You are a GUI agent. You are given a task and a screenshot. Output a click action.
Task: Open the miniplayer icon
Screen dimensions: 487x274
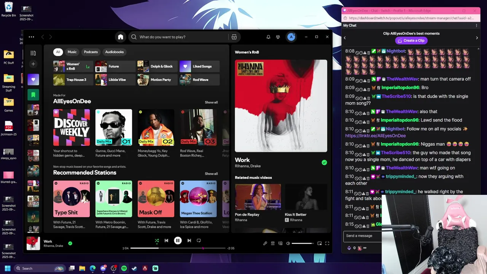coord(320,244)
